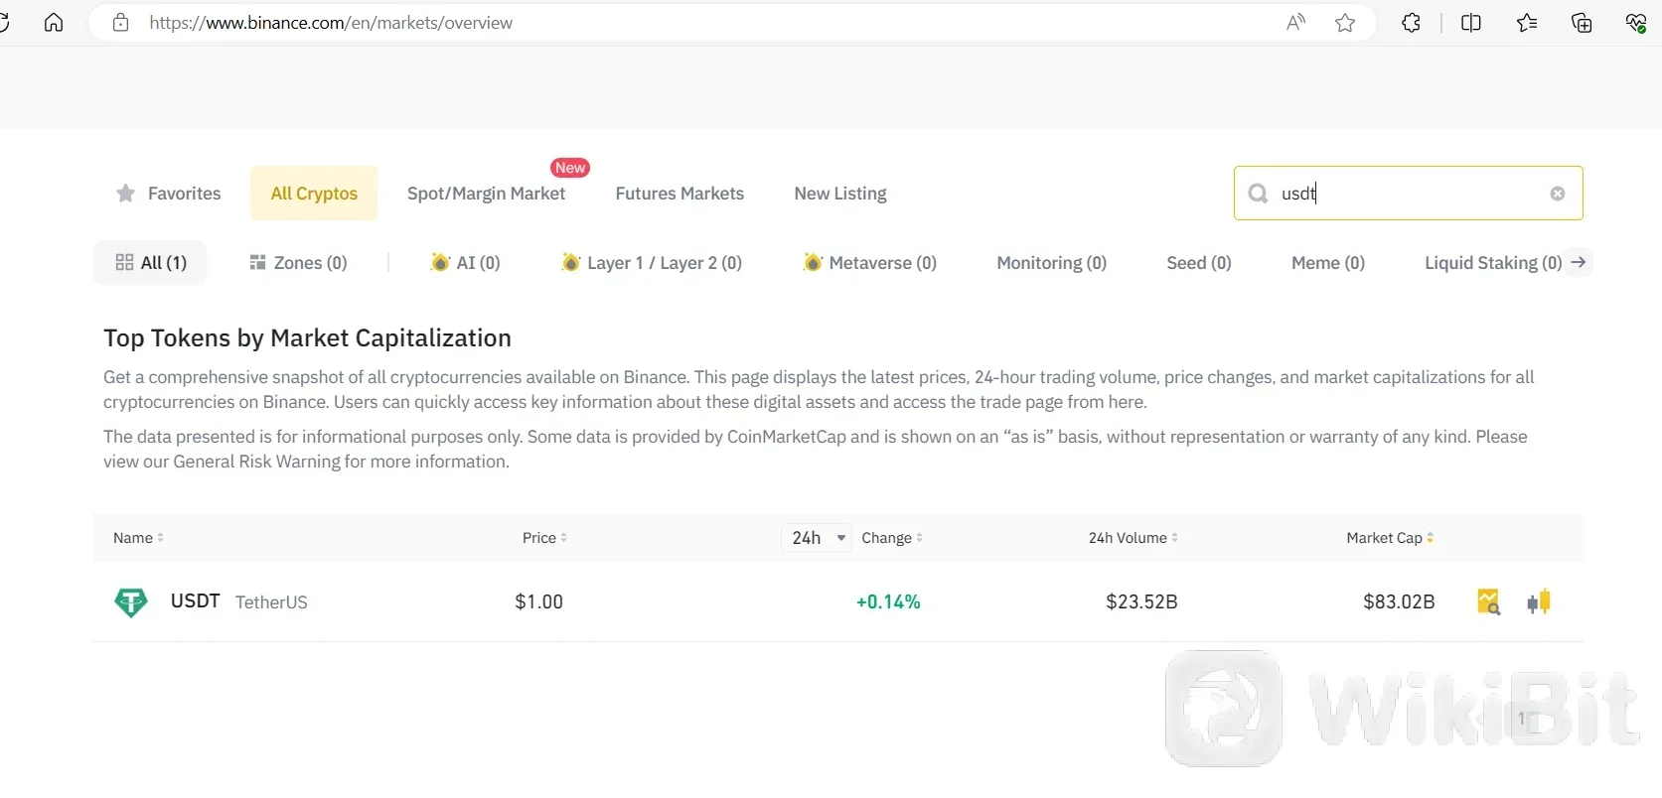Image resolution: width=1662 pixels, height=798 pixels.
Task: Sort table by Change column
Action: click(892, 538)
